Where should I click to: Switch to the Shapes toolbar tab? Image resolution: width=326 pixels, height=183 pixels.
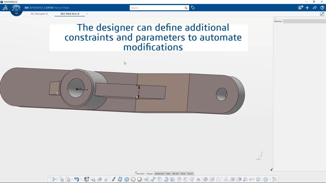(x=149, y=174)
